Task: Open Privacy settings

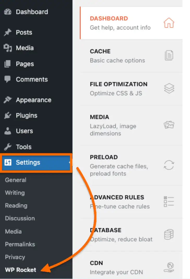Action: point(15,257)
